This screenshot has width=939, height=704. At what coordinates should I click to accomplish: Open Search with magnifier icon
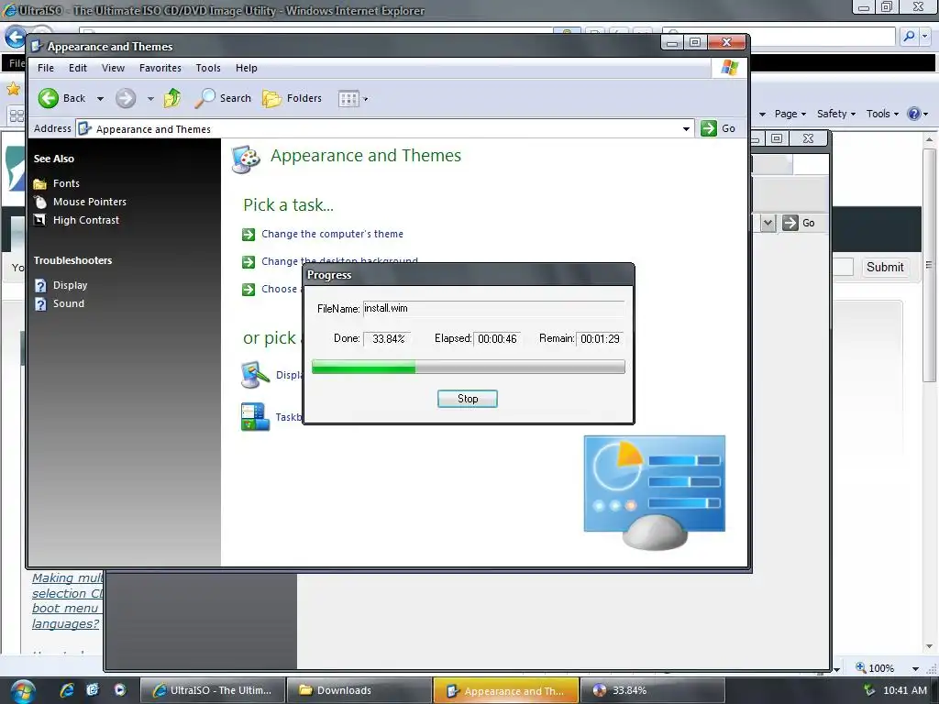(224, 98)
